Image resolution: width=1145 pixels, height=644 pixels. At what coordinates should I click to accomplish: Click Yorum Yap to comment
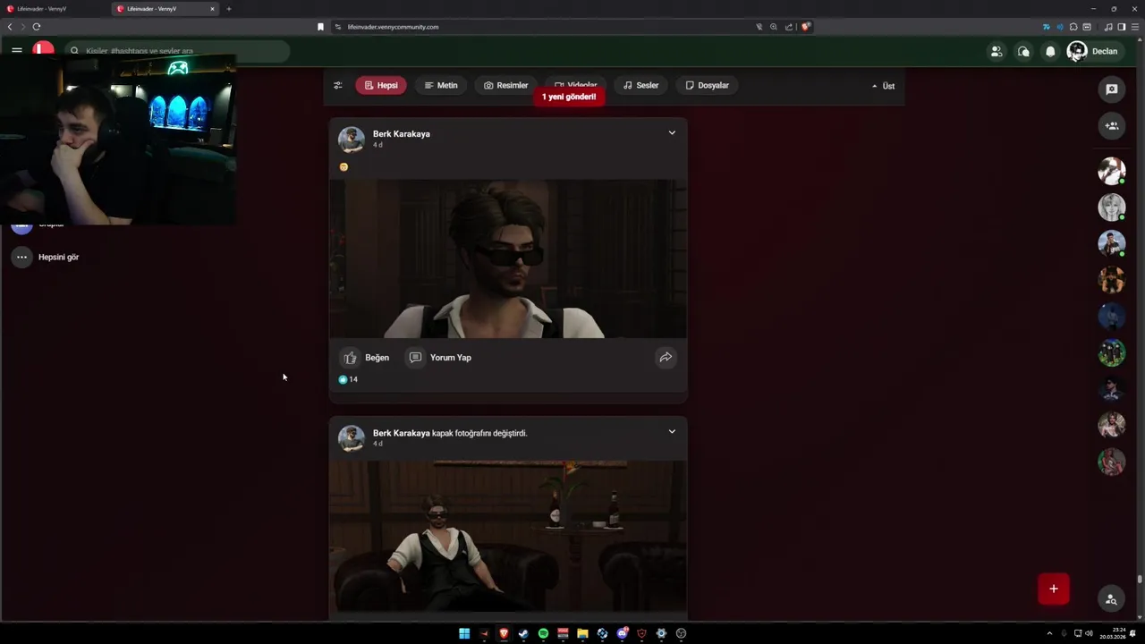point(439,358)
